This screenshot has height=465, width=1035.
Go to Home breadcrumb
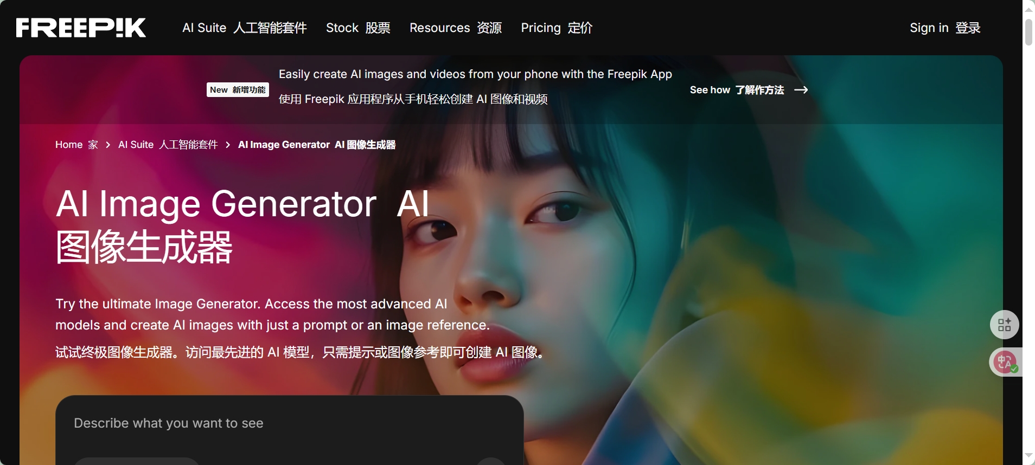click(76, 145)
